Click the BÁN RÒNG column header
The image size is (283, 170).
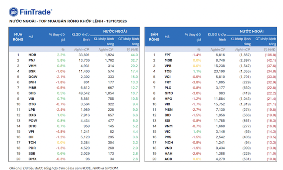[154, 37]
